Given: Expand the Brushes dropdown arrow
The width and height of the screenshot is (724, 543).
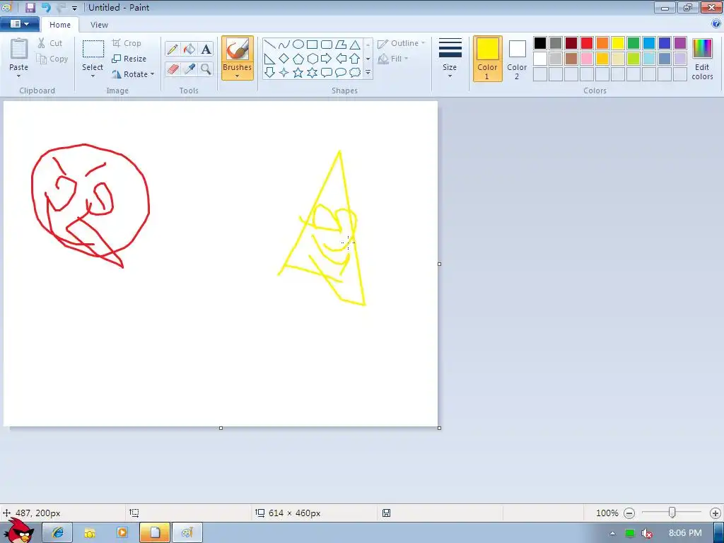Looking at the screenshot, I should (237, 76).
